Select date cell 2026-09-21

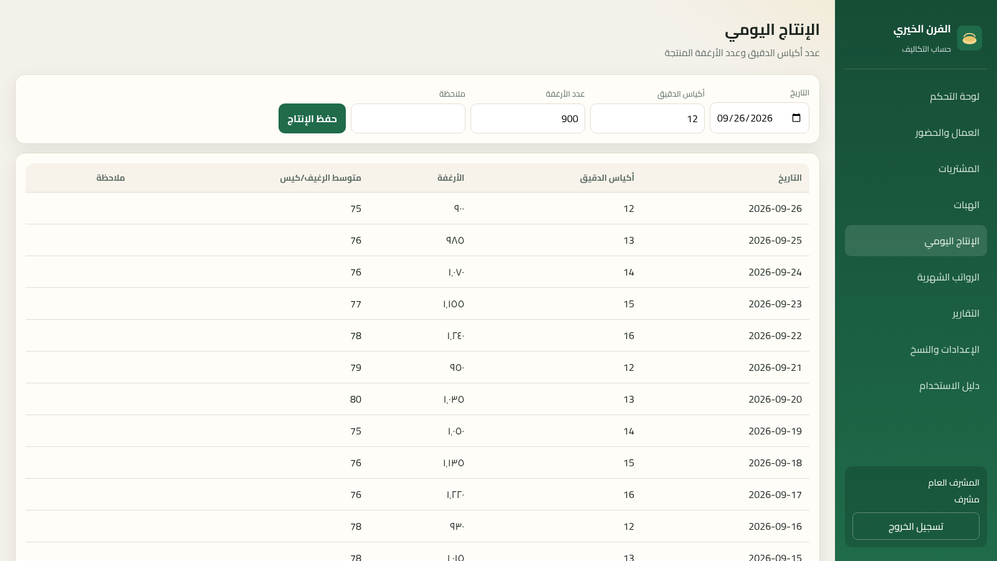click(775, 367)
